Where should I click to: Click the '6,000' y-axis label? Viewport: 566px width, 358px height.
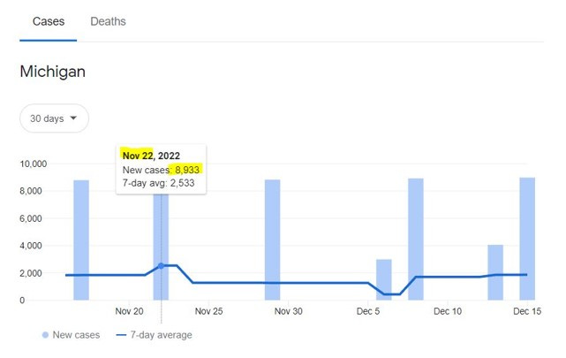pyautogui.click(x=31, y=218)
